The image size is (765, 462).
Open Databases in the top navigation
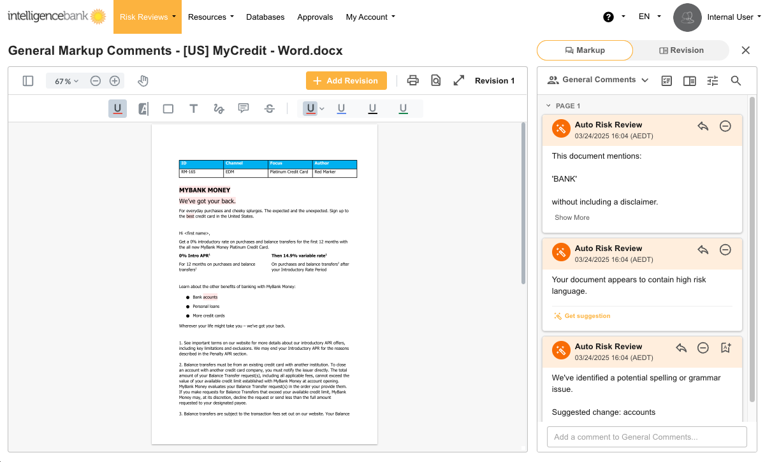(x=265, y=17)
